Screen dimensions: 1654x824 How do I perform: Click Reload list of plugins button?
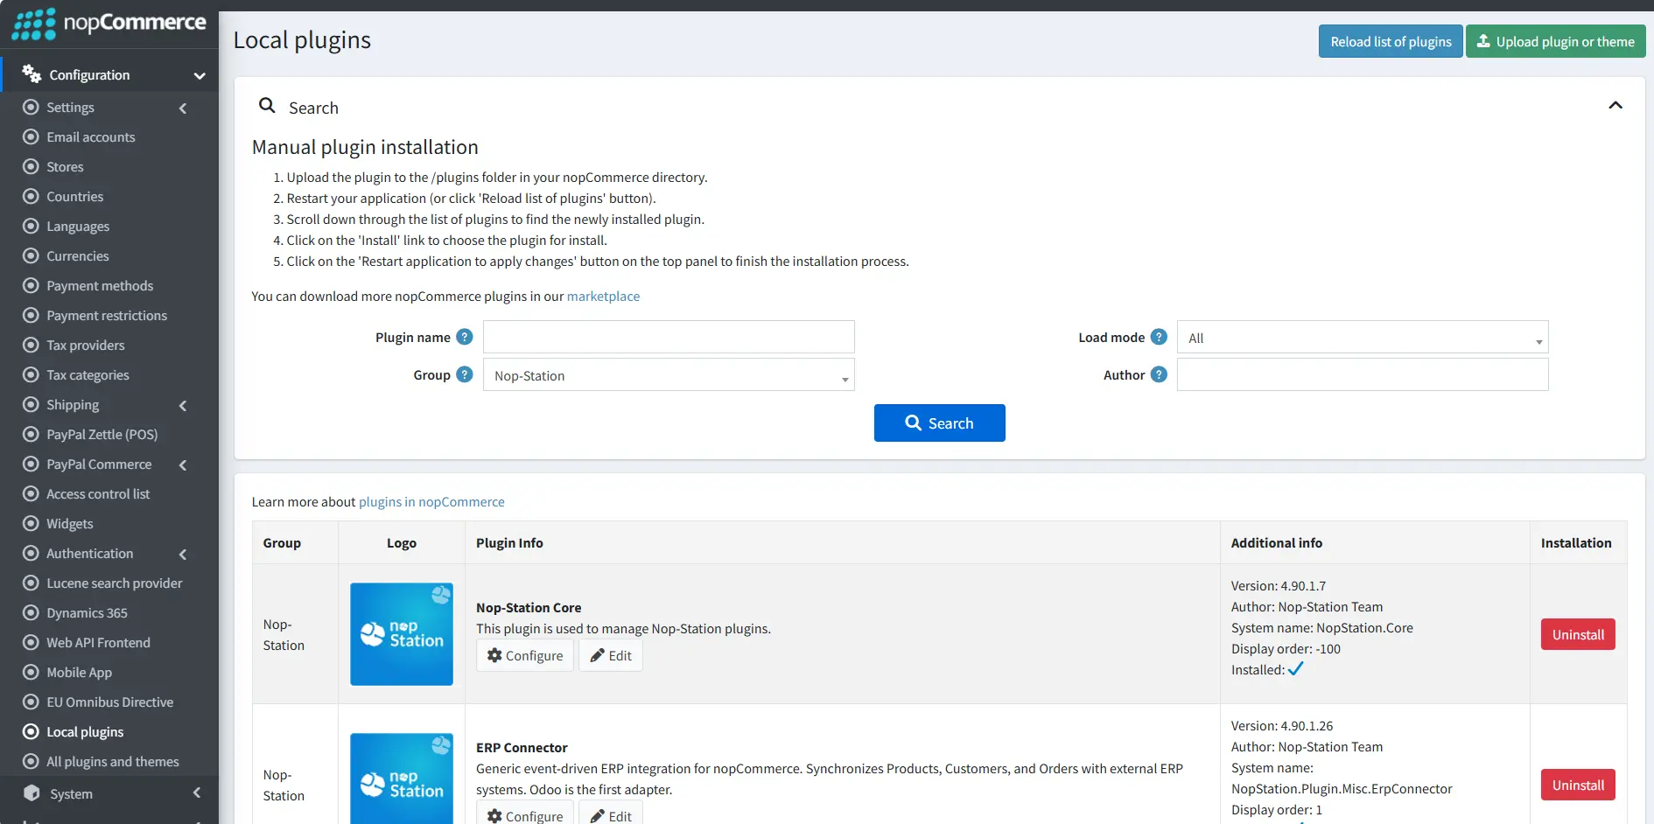[x=1391, y=41]
